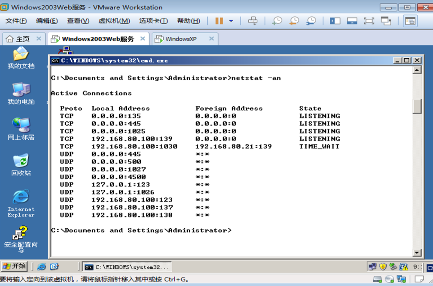This screenshot has height=286, width=433.
Task: Revert VM to previous snapshot
Action: point(294,21)
